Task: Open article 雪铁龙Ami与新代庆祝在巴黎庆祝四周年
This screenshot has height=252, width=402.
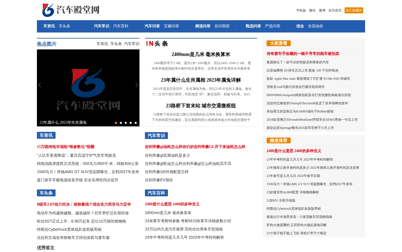Action: click(x=296, y=87)
